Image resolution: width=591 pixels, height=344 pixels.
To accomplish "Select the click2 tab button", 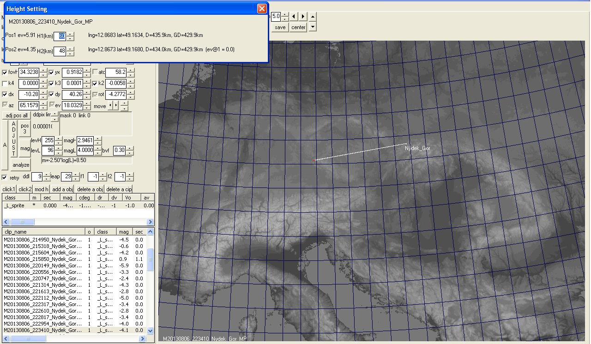I will [25, 189].
